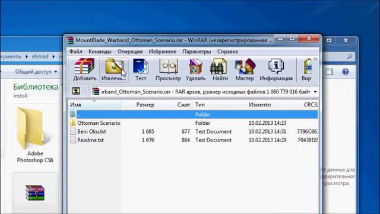Open the Файл menu
The width and height of the screenshot is (380, 214).
(76, 52)
